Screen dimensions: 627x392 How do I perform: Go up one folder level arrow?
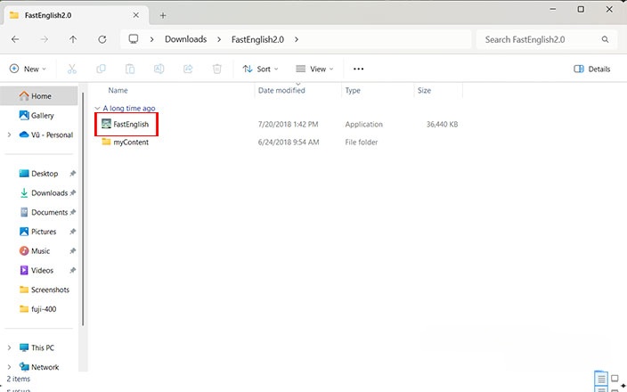click(73, 39)
